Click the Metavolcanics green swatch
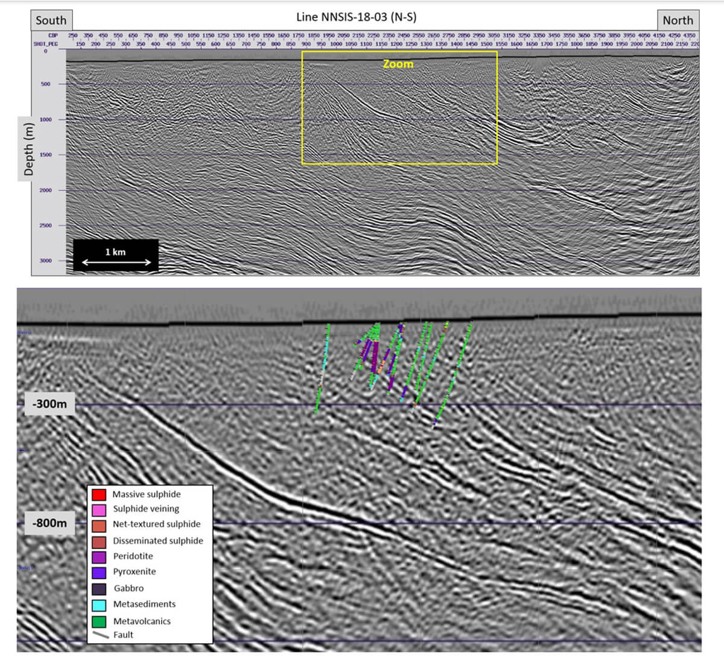This screenshot has height=663, width=724. point(99,621)
